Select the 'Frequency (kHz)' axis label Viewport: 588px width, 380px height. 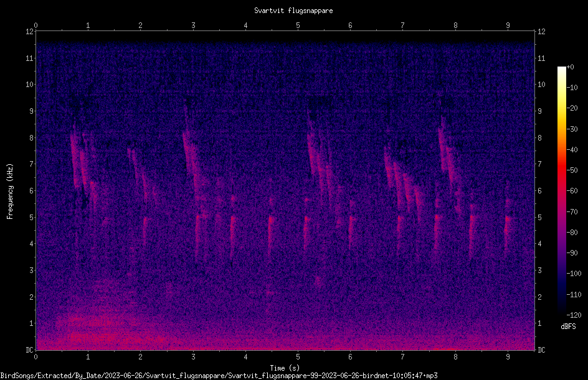(x=10, y=192)
